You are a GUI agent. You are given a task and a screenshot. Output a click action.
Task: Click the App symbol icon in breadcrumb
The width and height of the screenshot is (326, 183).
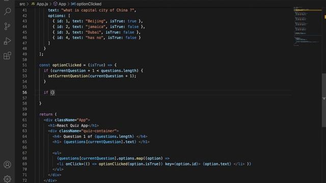point(55,4)
